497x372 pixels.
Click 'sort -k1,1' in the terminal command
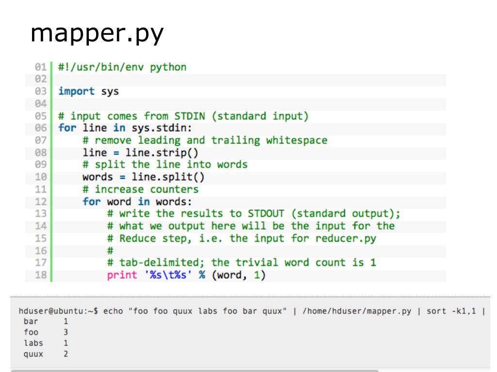[x=451, y=311]
